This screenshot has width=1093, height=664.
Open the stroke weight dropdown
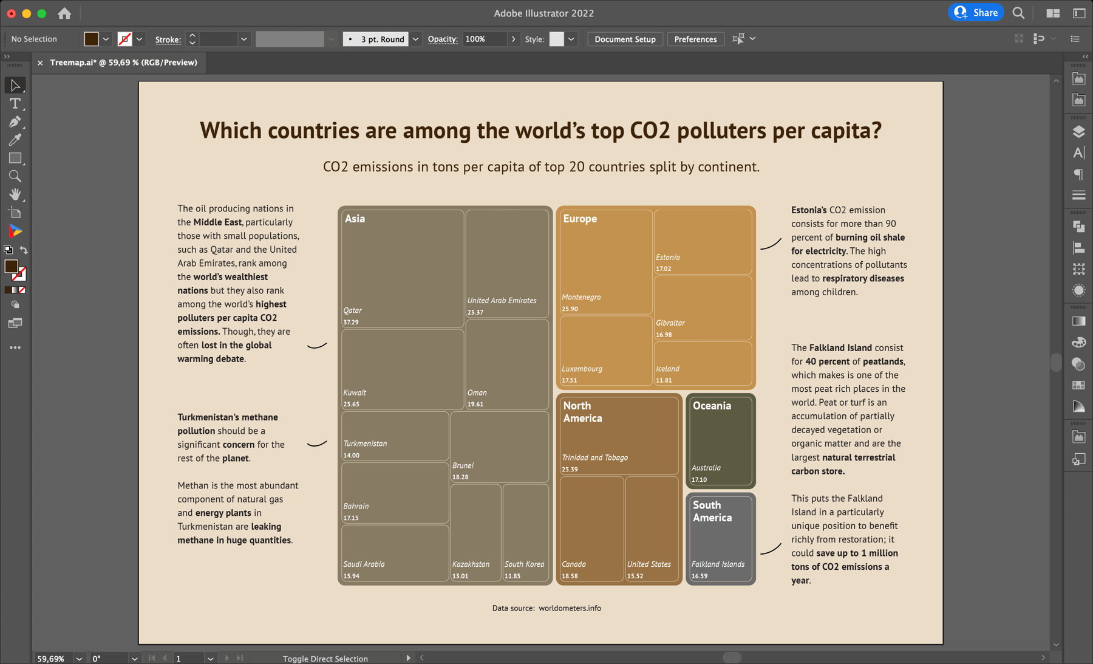[x=243, y=39]
